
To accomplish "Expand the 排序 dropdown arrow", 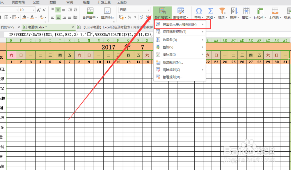I will [238, 17].
